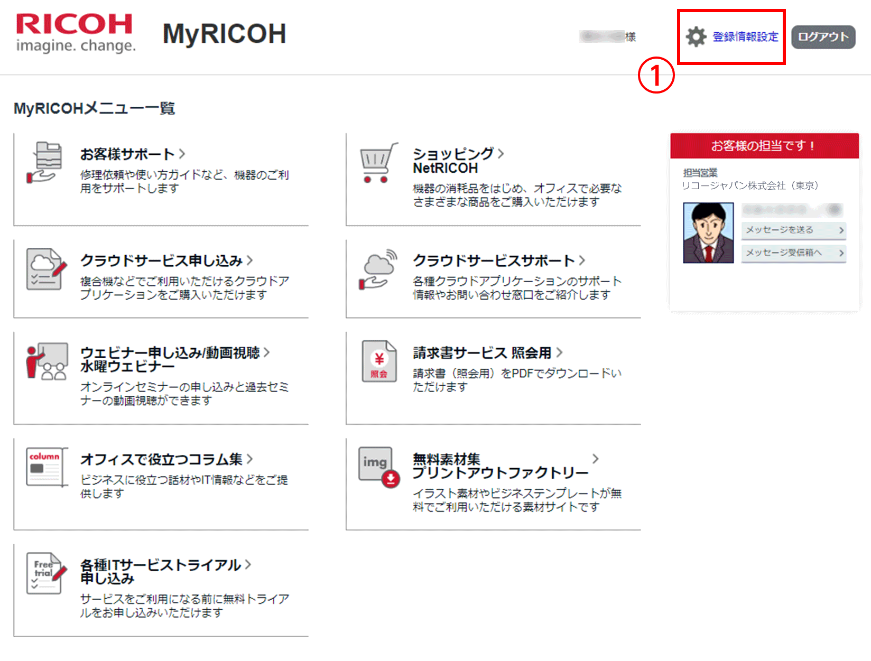Open クラウドサービスサポート heading
871x661 pixels.
point(494,260)
